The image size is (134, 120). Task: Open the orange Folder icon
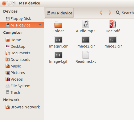click(58, 25)
